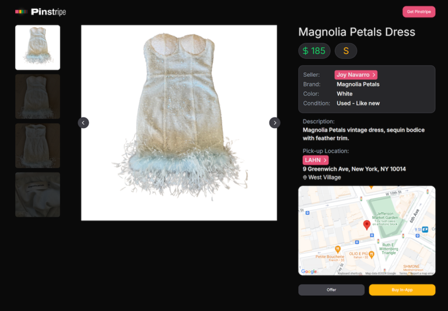Screen dimensions: 448x311
Task: Advance to next dress photo
Action: point(274,122)
